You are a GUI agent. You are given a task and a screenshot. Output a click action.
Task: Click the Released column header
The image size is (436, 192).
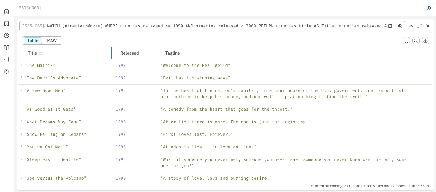click(129, 53)
